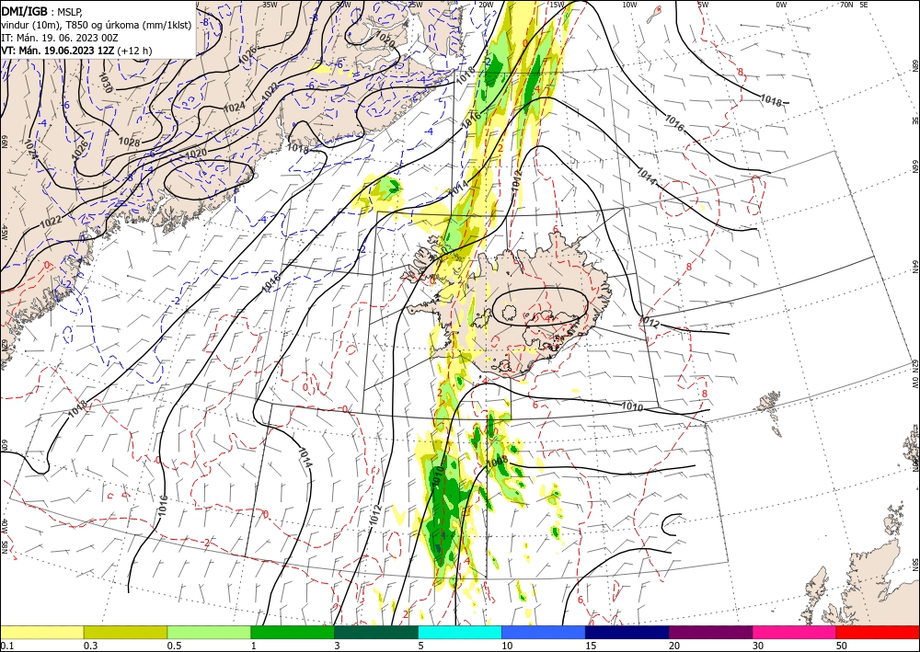Image resolution: width=920 pixels, height=652 pixels.
Task: Select the pink 30–50 mm legend swatch
Action: [x=795, y=632]
